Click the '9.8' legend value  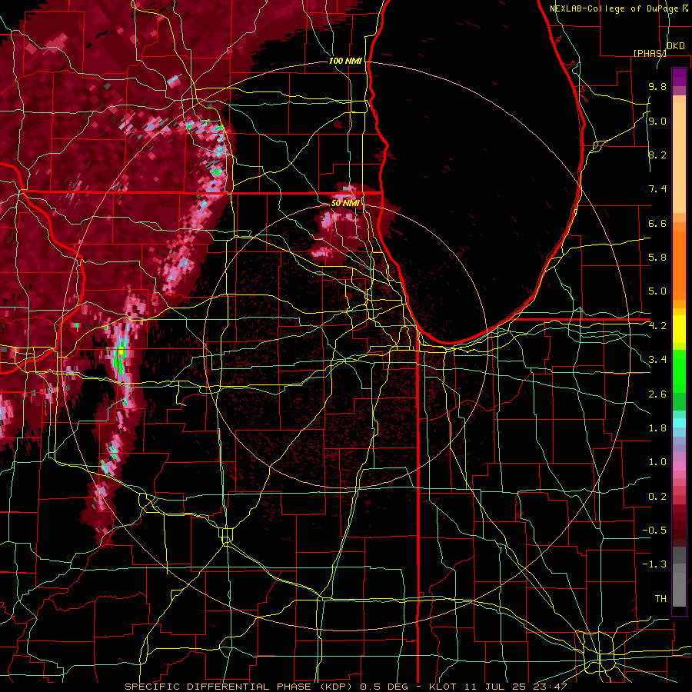coord(657,86)
